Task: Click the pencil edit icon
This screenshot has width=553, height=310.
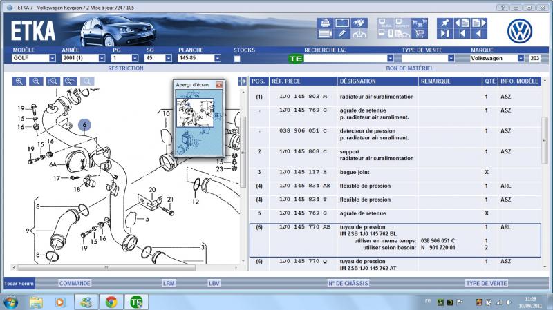Action: coord(341,33)
